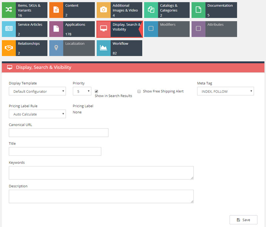
Task: Enable Show Free Shipping Alert checkbox
Action: pyautogui.click(x=139, y=92)
